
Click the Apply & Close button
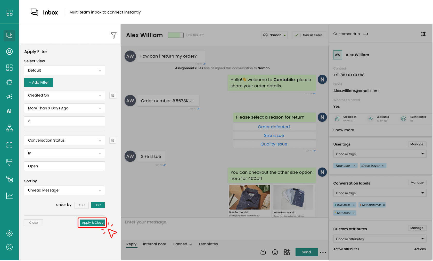92,223
